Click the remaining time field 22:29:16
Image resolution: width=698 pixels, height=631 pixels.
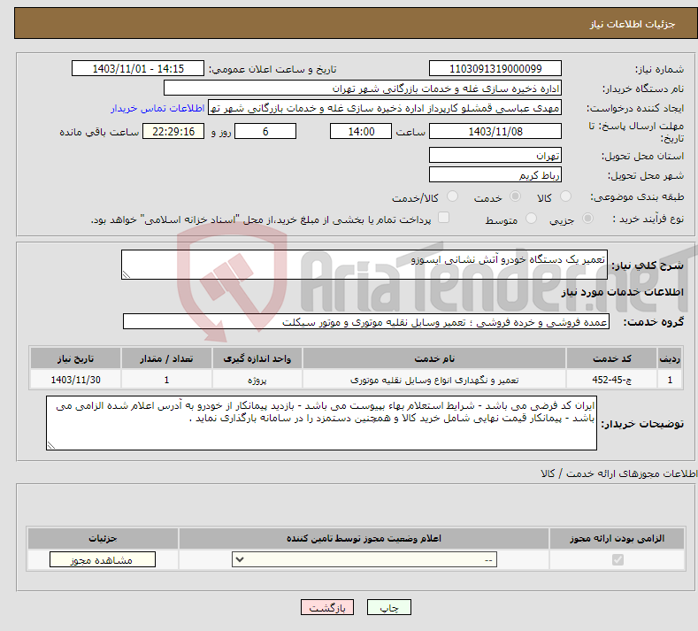173,131
